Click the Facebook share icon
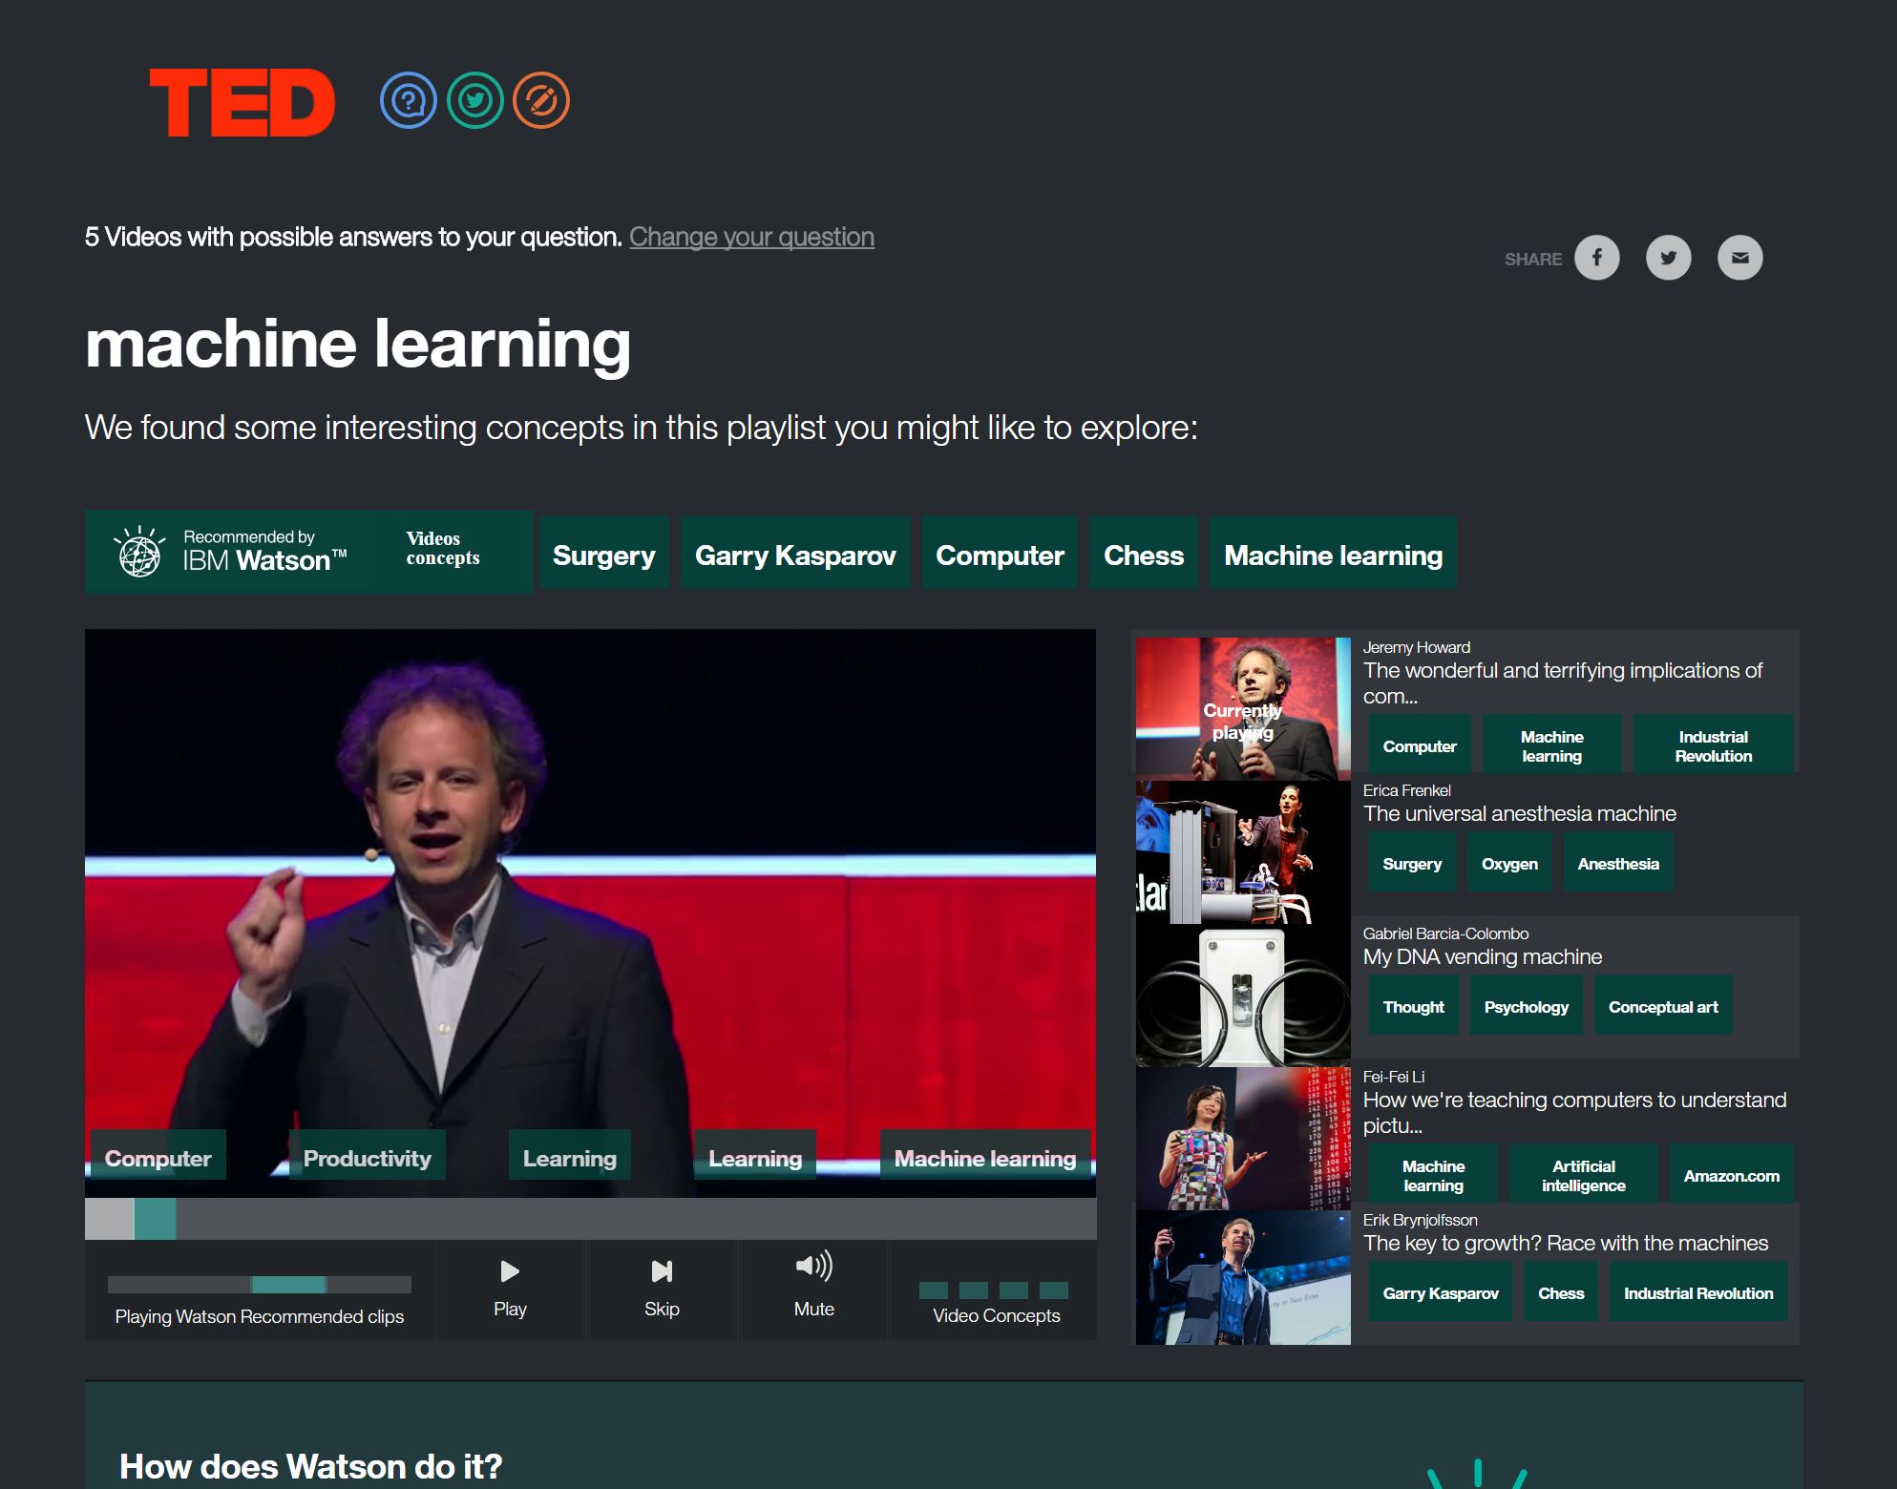This screenshot has width=1897, height=1489. pos(1596,257)
